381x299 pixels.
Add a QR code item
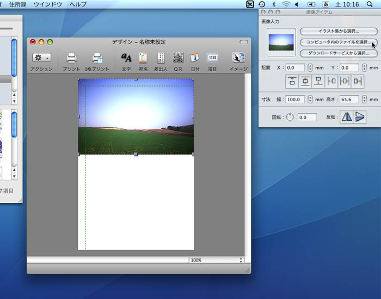(178, 58)
